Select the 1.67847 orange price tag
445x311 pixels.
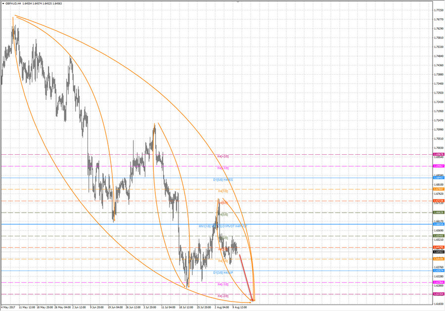click(x=439, y=189)
